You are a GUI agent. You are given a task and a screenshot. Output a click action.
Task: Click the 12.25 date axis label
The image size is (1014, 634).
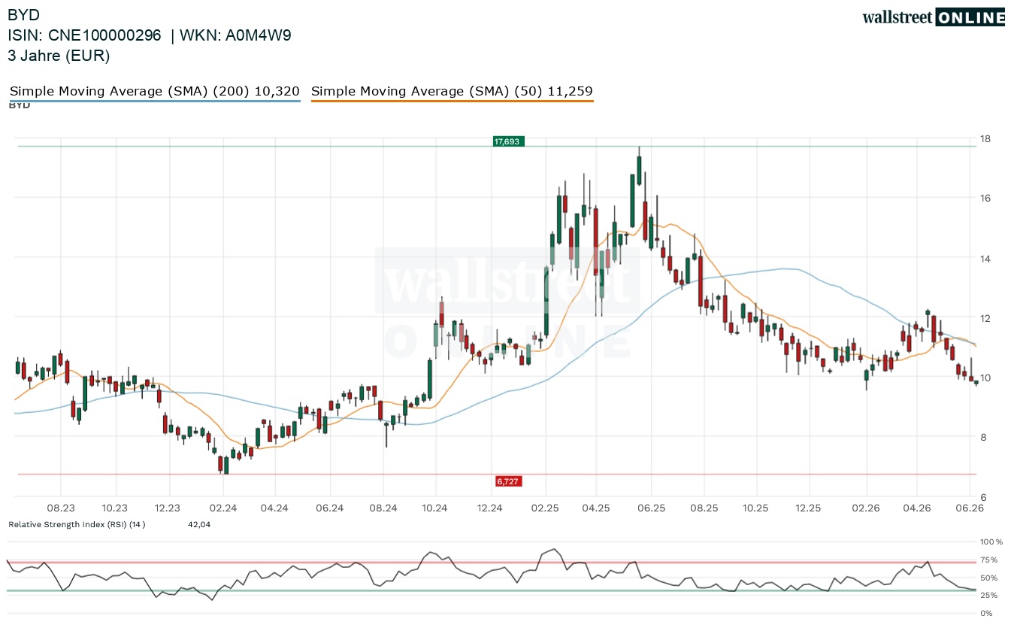click(809, 508)
